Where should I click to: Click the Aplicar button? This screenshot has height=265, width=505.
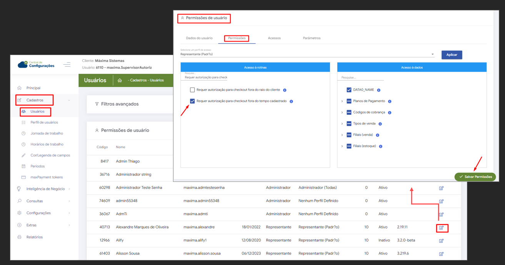coord(452,55)
